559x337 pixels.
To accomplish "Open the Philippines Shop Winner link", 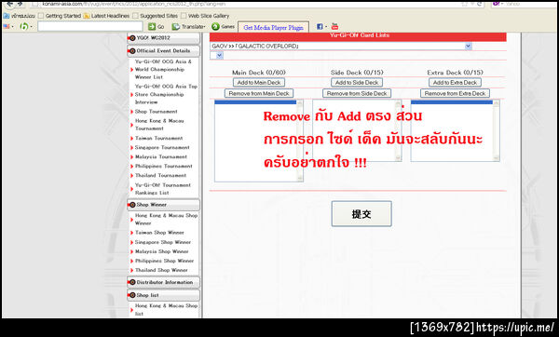I will click(x=164, y=261).
